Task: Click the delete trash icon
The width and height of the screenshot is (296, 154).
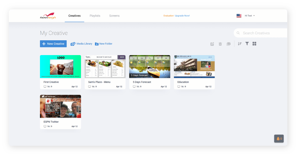Action: [x=220, y=44]
